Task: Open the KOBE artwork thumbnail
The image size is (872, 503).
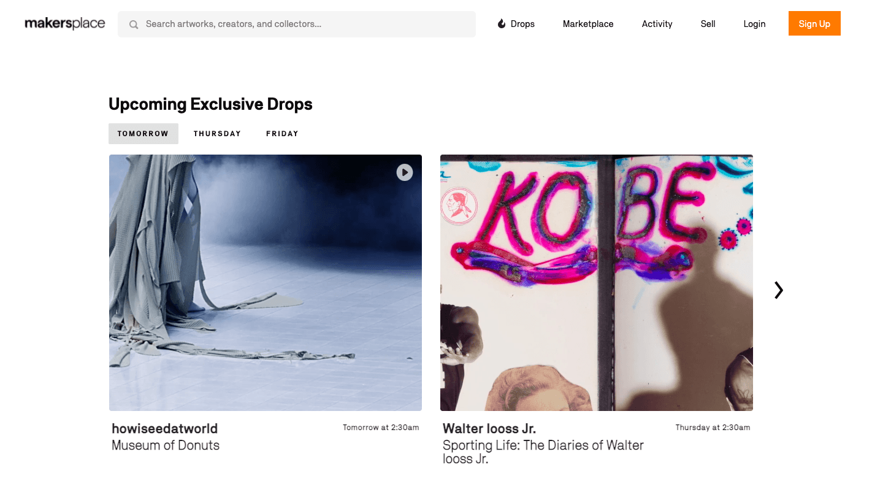Action: pyautogui.click(x=597, y=282)
